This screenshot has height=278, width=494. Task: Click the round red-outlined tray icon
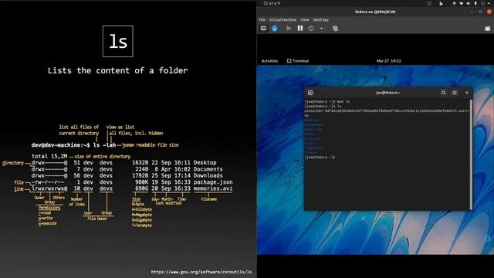click(430, 3)
